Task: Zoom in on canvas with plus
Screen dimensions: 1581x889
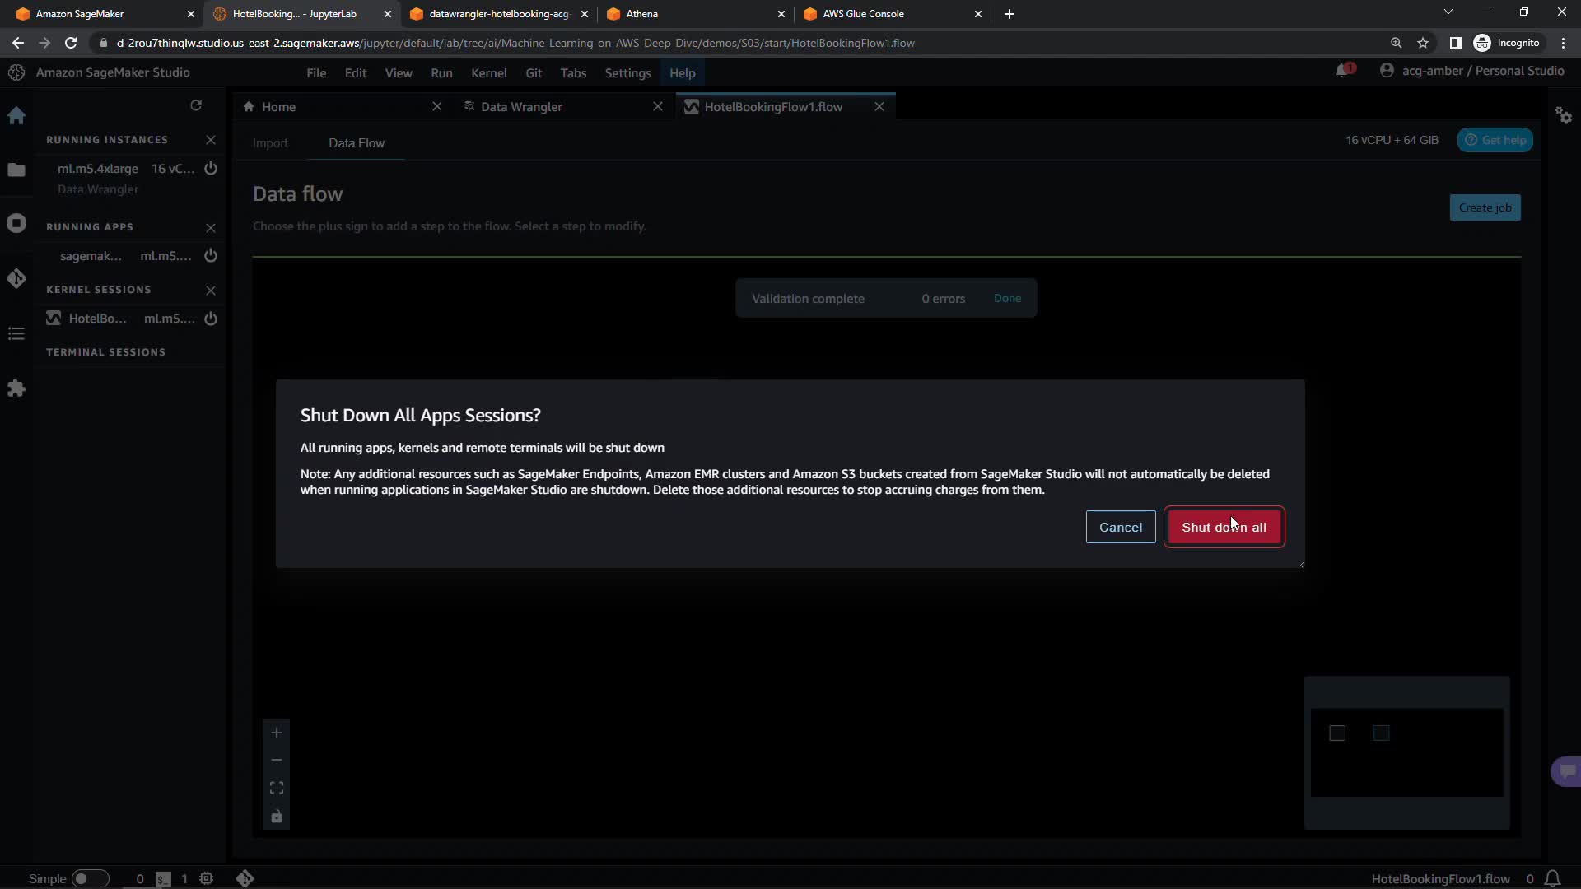Action: pyautogui.click(x=277, y=733)
